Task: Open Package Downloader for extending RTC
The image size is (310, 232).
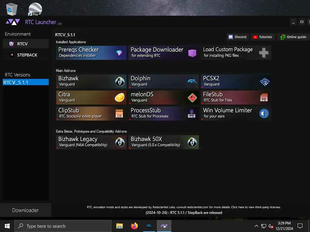Action: click(x=163, y=53)
